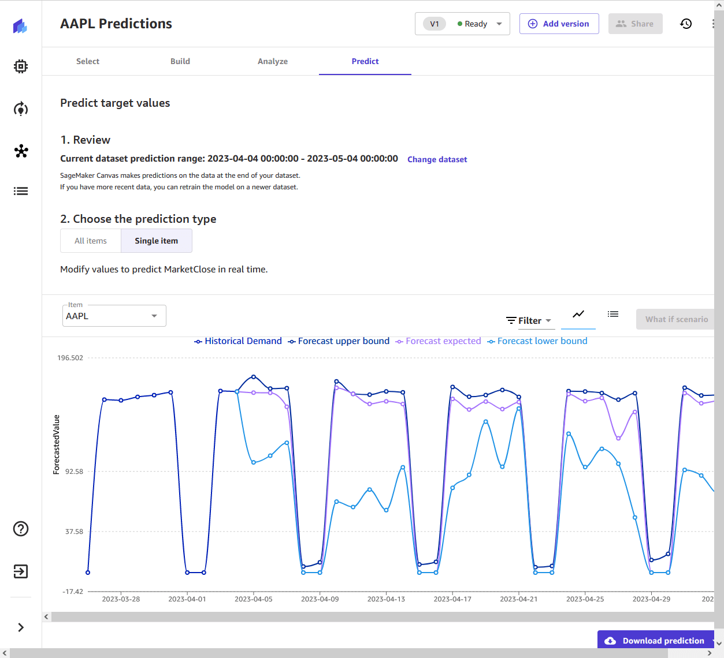The image size is (724, 658).
Task: Open the ML ops cycle icon in sidebar
Action: click(21, 109)
